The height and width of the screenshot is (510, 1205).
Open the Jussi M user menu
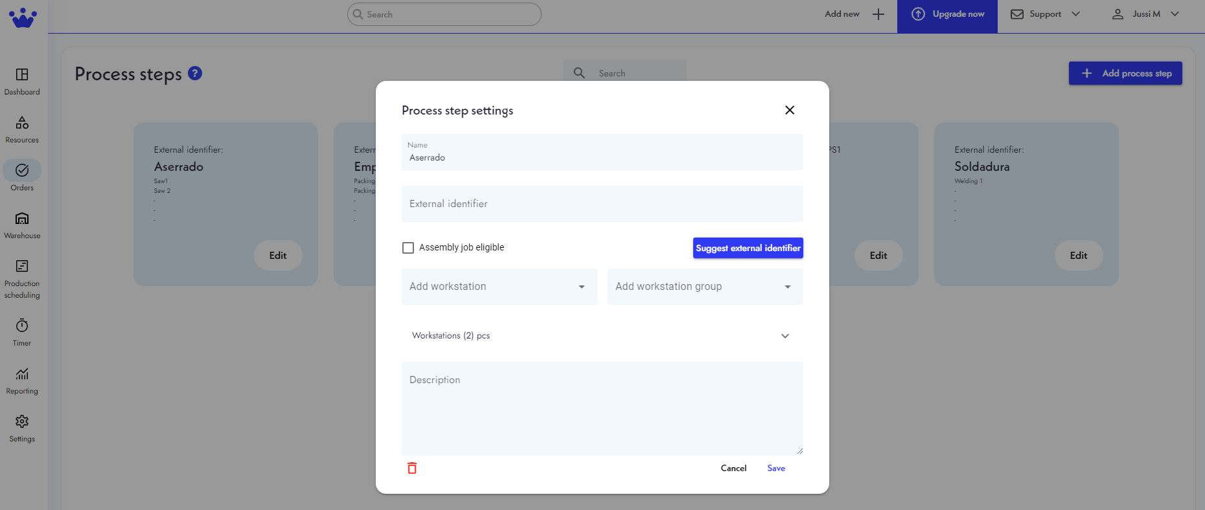1145,14
